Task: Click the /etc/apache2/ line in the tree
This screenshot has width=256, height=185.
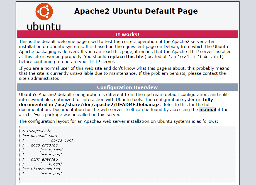Action: point(37,131)
